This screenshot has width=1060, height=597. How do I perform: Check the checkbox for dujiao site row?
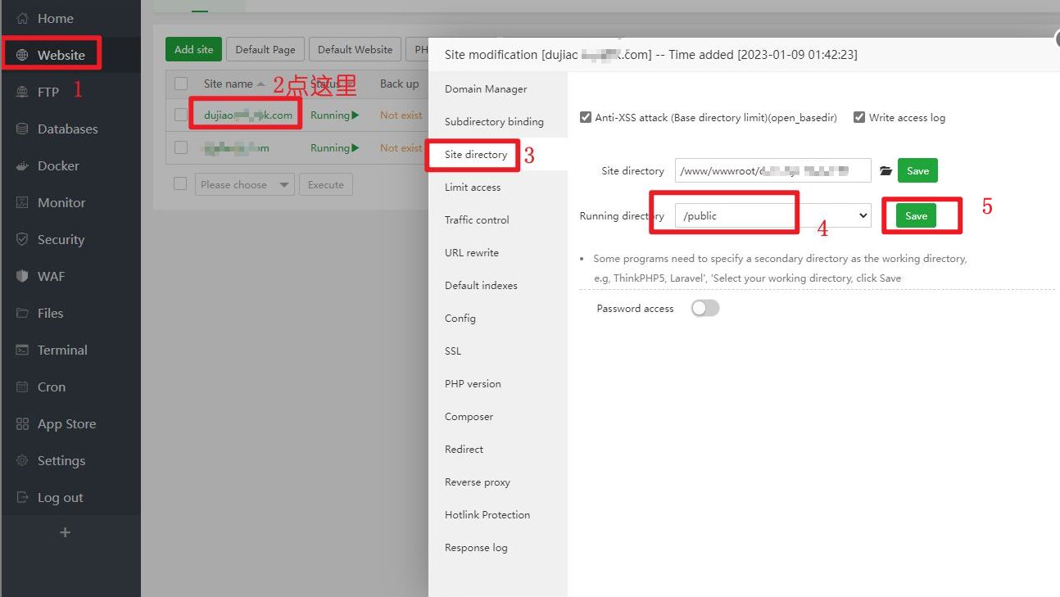pyautogui.click(x=181, y=115)
